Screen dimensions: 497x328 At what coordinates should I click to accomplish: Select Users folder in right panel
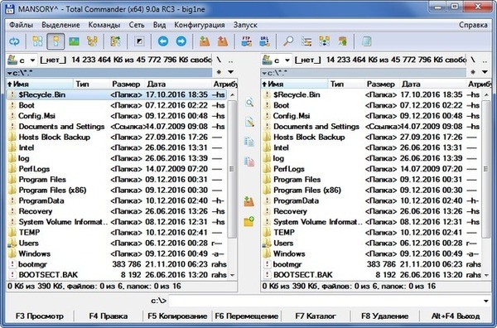click(371, 243)
